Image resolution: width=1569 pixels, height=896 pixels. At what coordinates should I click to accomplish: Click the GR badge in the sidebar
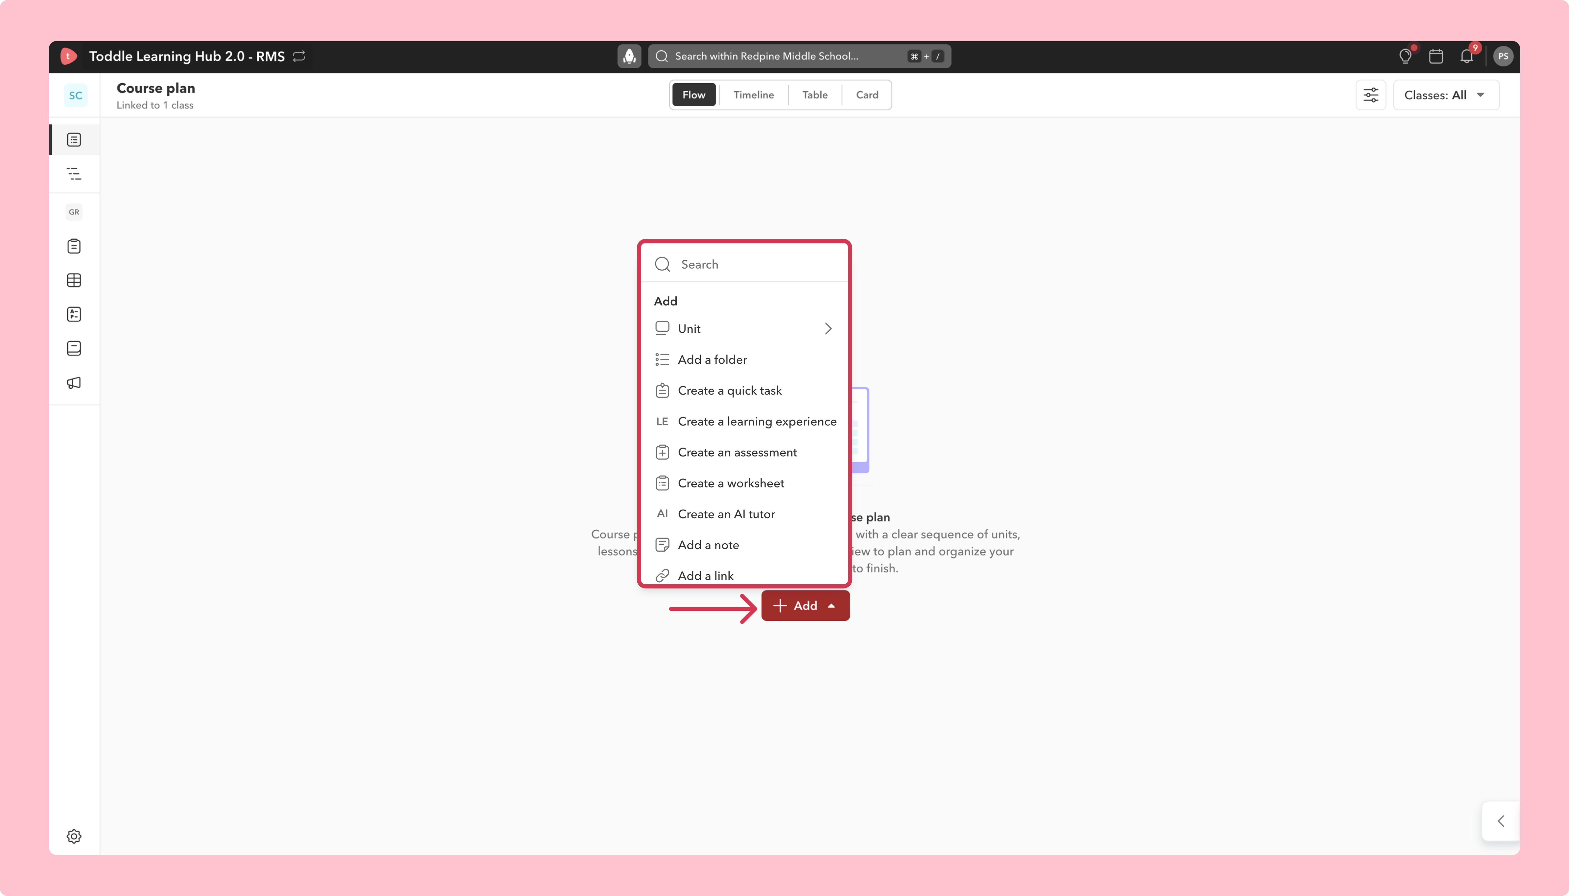point(74,212)
